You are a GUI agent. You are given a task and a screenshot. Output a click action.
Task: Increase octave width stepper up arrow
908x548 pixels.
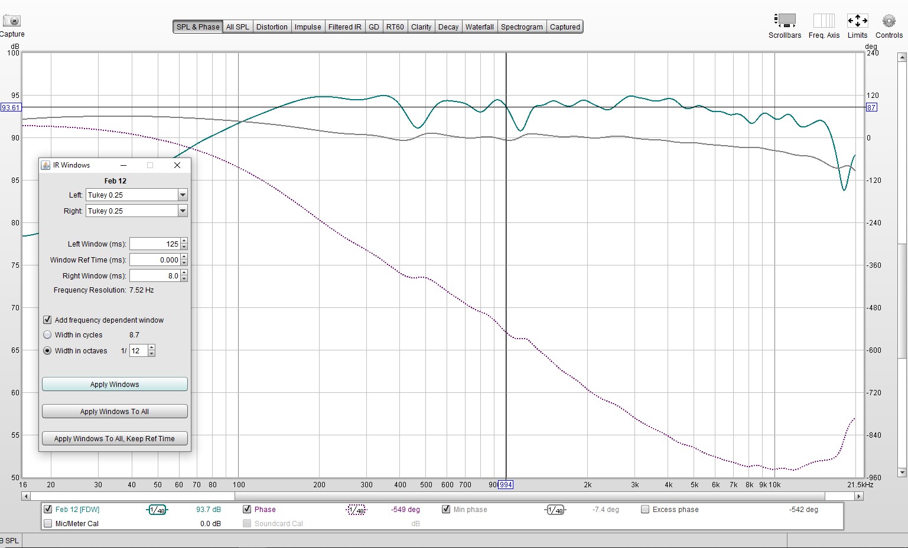(152, 347)
